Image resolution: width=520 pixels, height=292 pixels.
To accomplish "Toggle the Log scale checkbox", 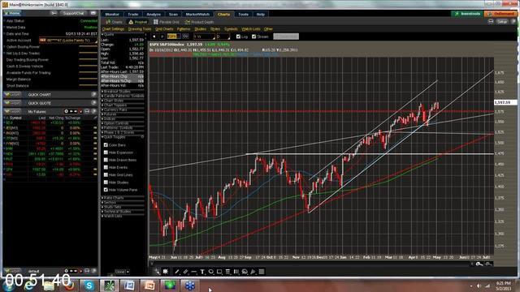I will tap(238, 36).
